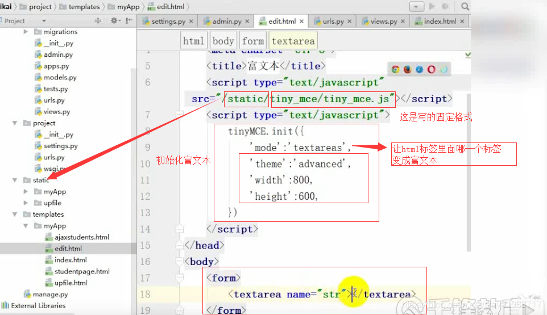Click myApp breadcrumb in navigation bar
Screen dimensions: 547x315
[128, 7]
